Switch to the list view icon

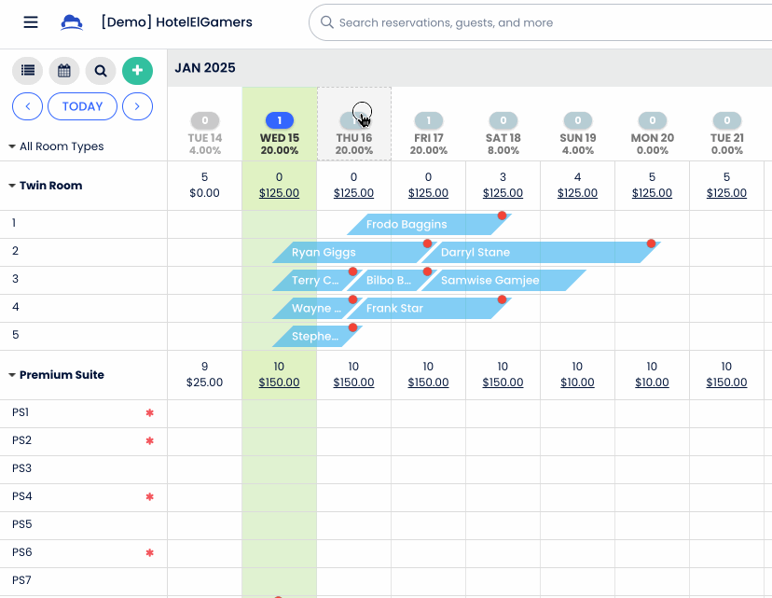click(x=28, y=71)
